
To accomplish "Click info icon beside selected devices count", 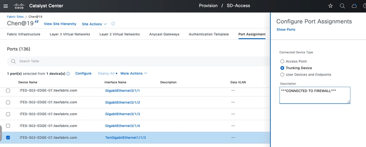I will pos(68,73).
